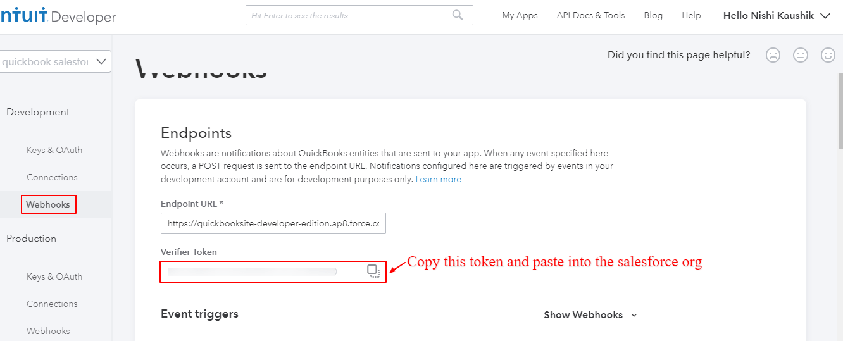Copy the verifier token using copy icon
Viewport: 843px width, 341px height.
[373, 271]
